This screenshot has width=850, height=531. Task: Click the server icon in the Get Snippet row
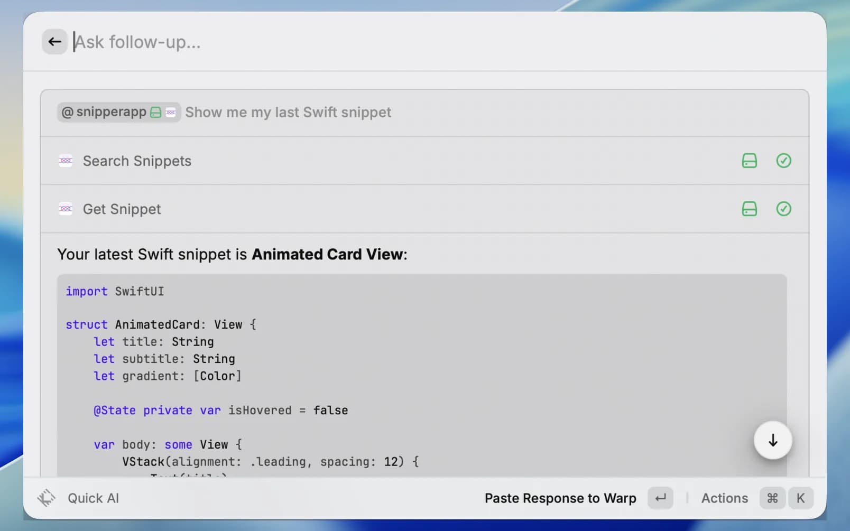click(749, 209)
